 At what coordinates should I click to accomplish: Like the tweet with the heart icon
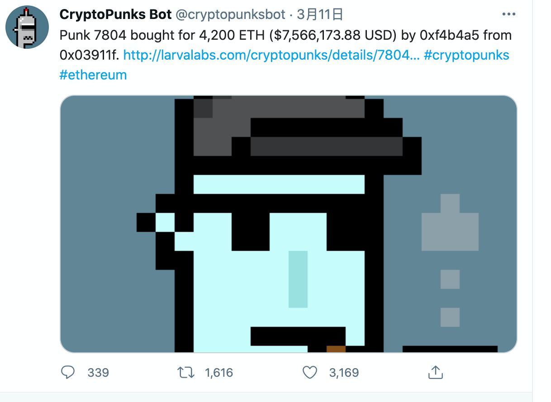310,372
